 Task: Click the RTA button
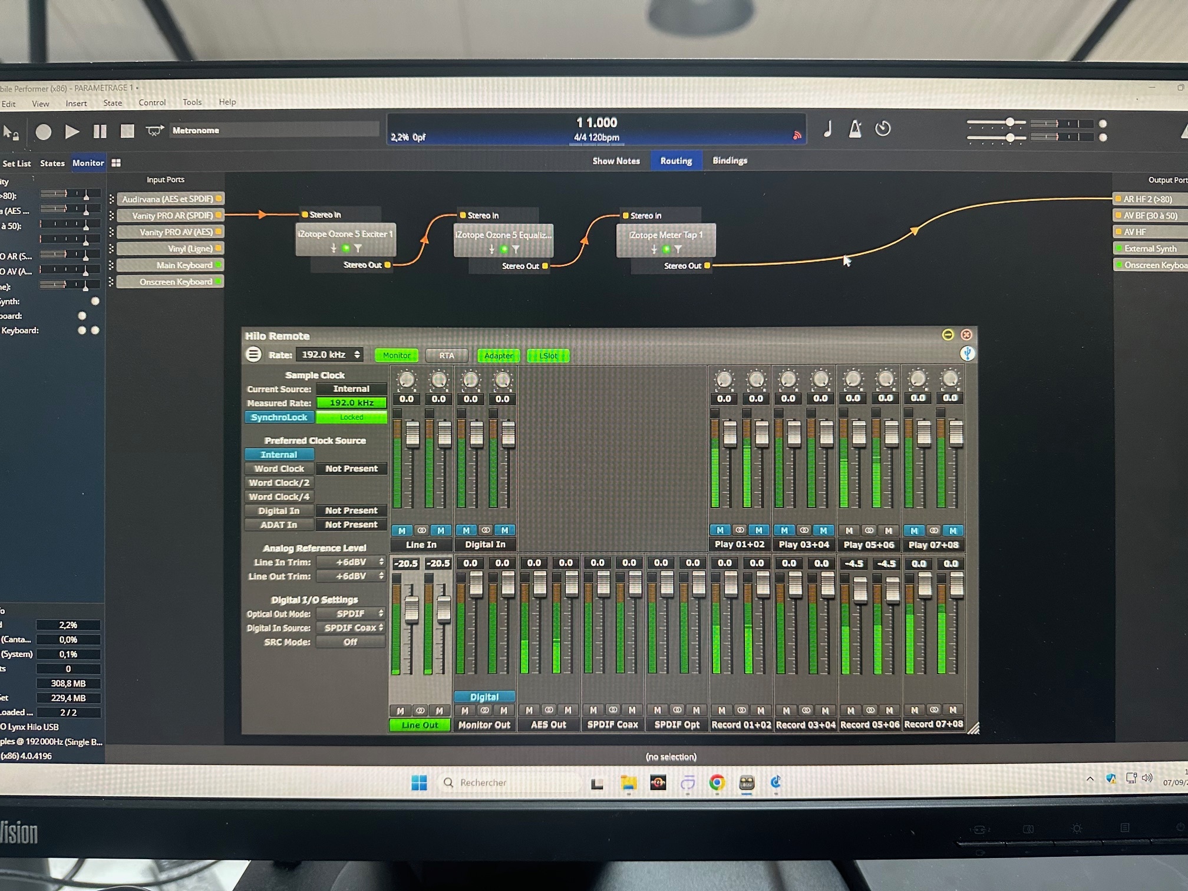pos(447,355)
